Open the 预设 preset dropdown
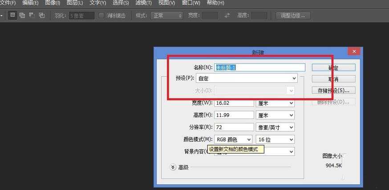This screenshot has width=389, height=190. click(255, 79)
